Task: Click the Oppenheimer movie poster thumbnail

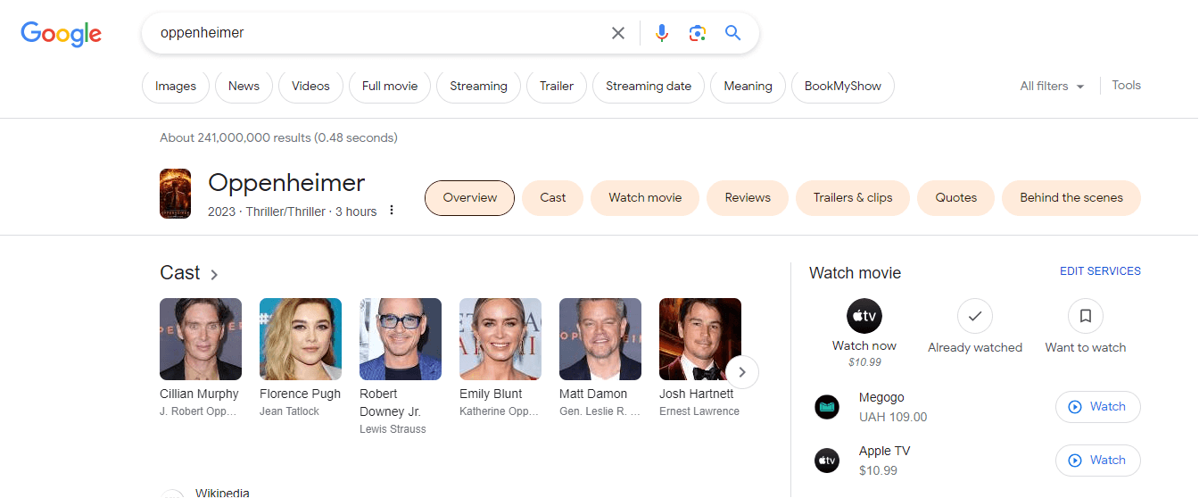Action: (175, 194)
